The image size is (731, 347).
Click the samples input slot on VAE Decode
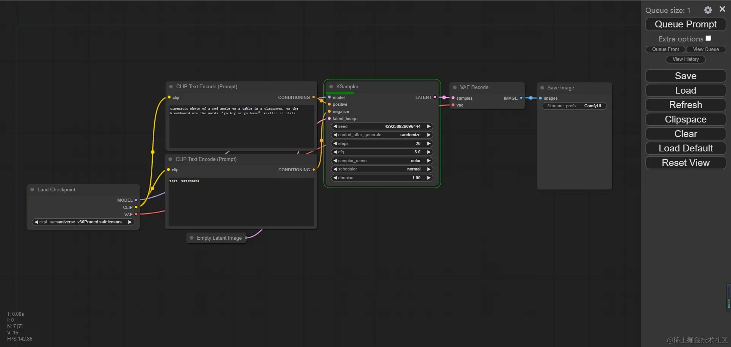pos(453,98)
